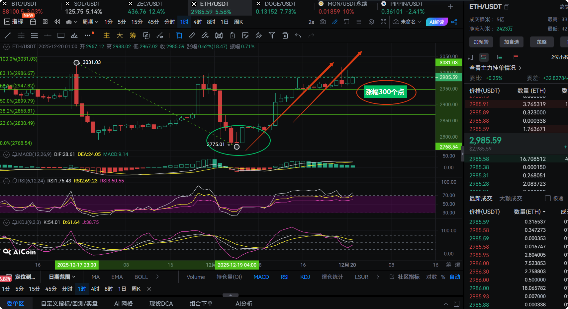Image resolution: width=568 pixels, height=309 pixels.
Task: Click the 3031.03 Fibonacci anchor point
Action: click(76, 63)
